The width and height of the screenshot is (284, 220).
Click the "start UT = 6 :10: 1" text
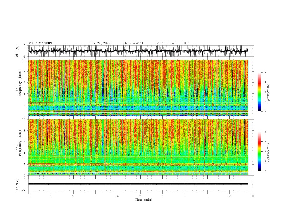(x=173, y=43)
